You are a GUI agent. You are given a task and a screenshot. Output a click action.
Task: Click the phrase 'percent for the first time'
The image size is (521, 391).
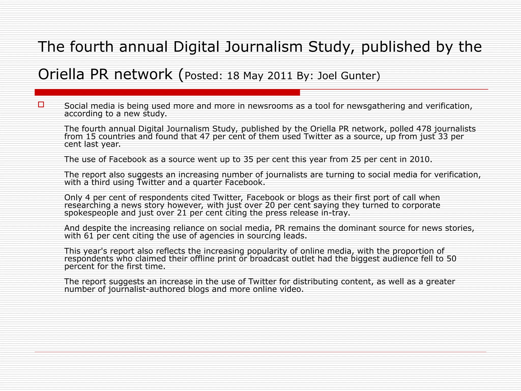tap(114, 267)
